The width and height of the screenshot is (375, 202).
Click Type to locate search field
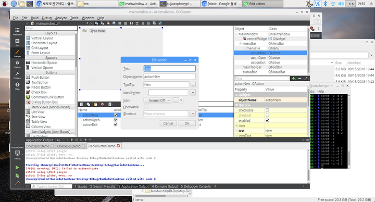(x=52, y=186)
